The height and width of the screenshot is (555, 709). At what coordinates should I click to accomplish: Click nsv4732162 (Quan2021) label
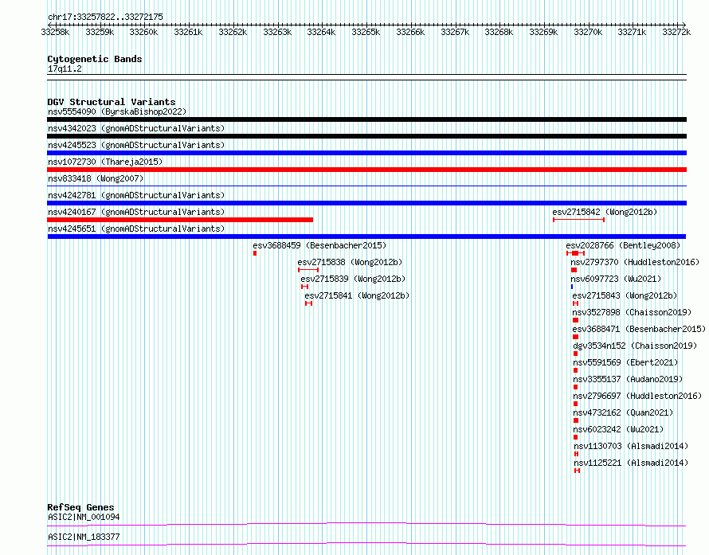coord(623,412)
